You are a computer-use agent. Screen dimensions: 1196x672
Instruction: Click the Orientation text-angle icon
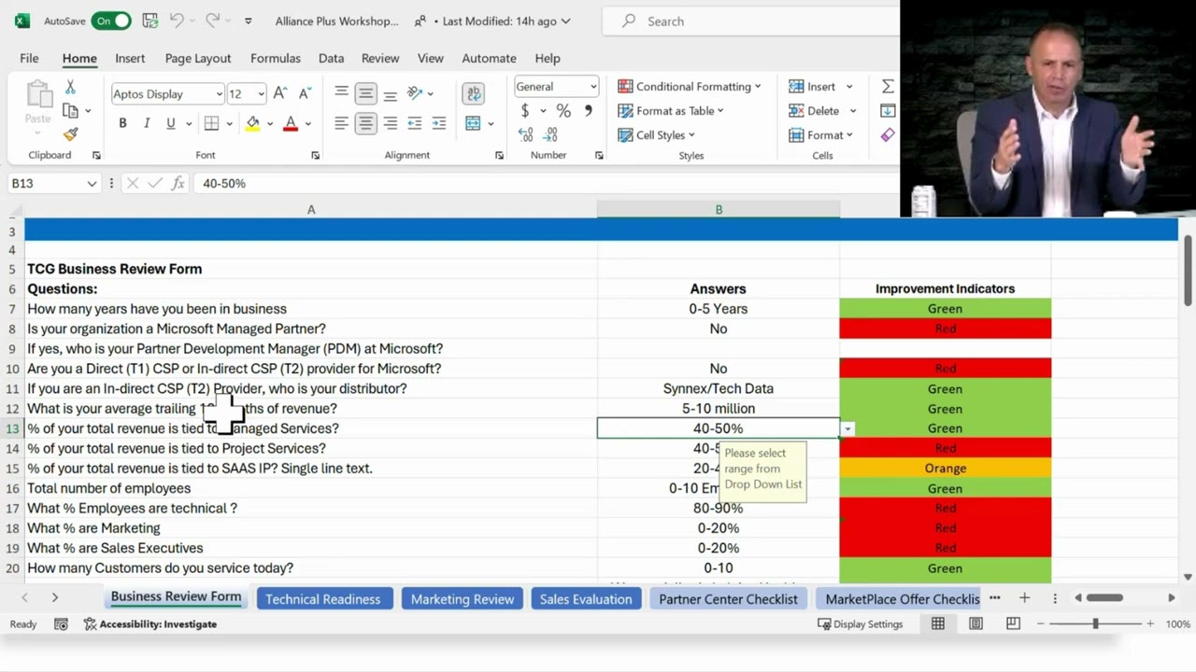(x=415, y=93)
